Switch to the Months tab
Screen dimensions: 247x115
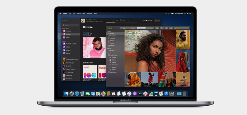[133, 28]
